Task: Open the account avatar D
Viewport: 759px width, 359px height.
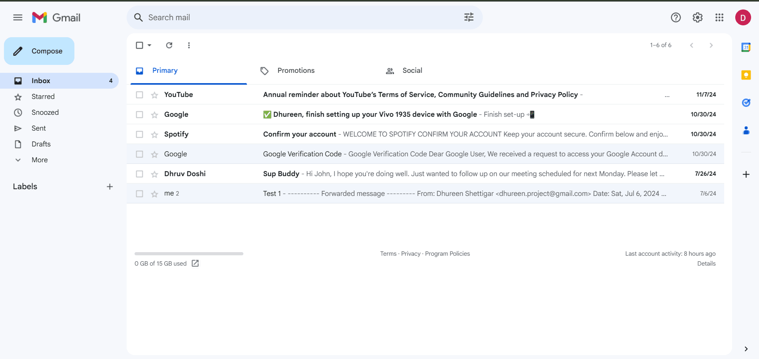Action: pyautogui.click(x=743, y=17)
